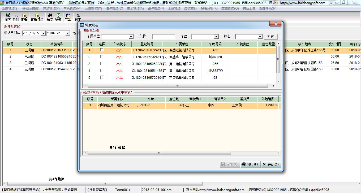
Task: Open the end date 2018/2/5 dropdown
Action: pos(68,33)
